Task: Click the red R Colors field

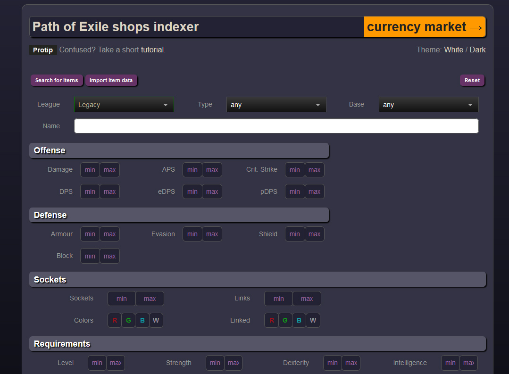Action: click(x=115, y=320)
